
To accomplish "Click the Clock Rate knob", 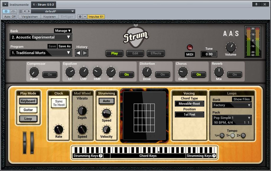I will click(59, 130).
